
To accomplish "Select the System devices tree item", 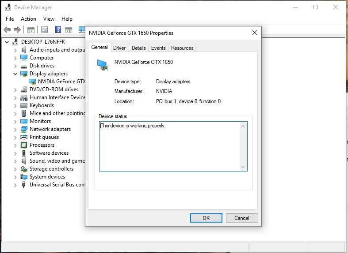I will tap(47, 177).
